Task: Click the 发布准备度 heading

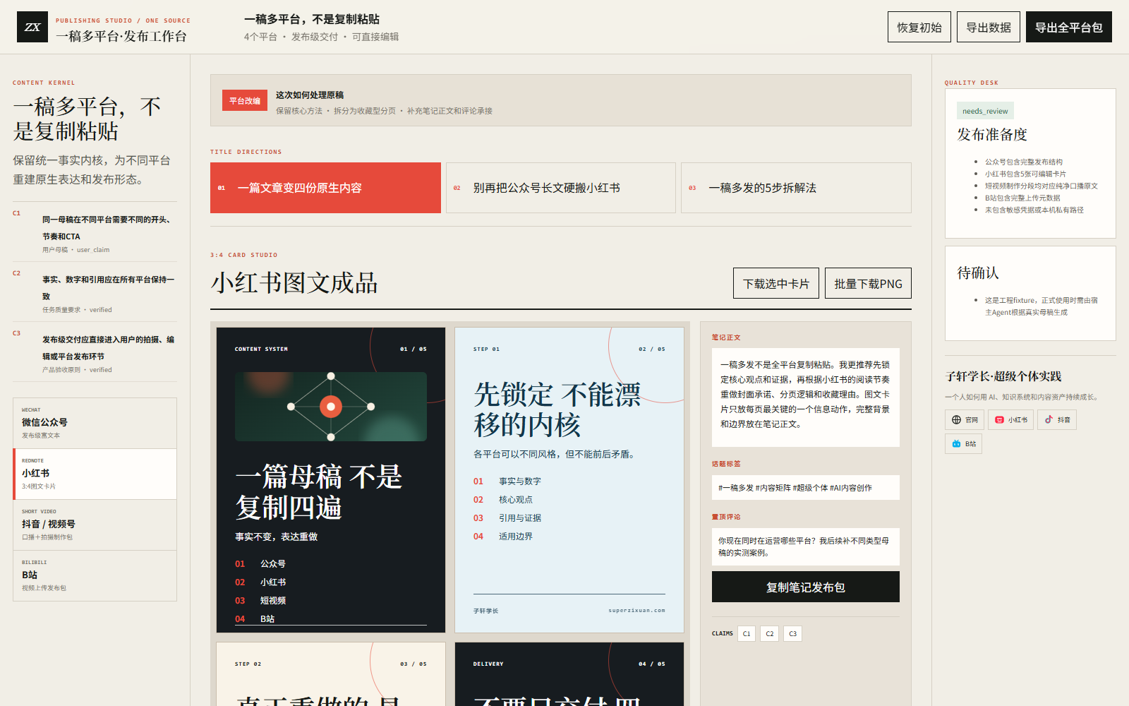Action: pyautogui.click(x=992, y=134)
